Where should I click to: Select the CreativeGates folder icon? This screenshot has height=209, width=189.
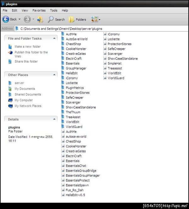coord(63,53)
